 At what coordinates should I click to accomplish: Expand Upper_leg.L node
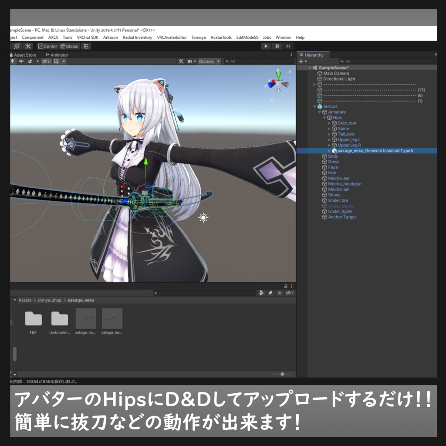pos(329,140)
